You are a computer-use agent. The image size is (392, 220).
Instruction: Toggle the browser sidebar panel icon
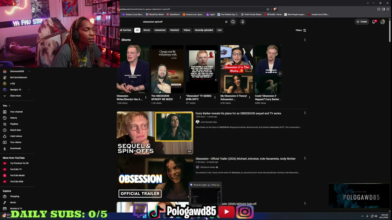tap(383, 9)
